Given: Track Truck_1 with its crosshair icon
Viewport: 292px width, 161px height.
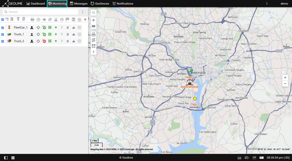Looking at the screenshot, I should (x=38, y=34).
